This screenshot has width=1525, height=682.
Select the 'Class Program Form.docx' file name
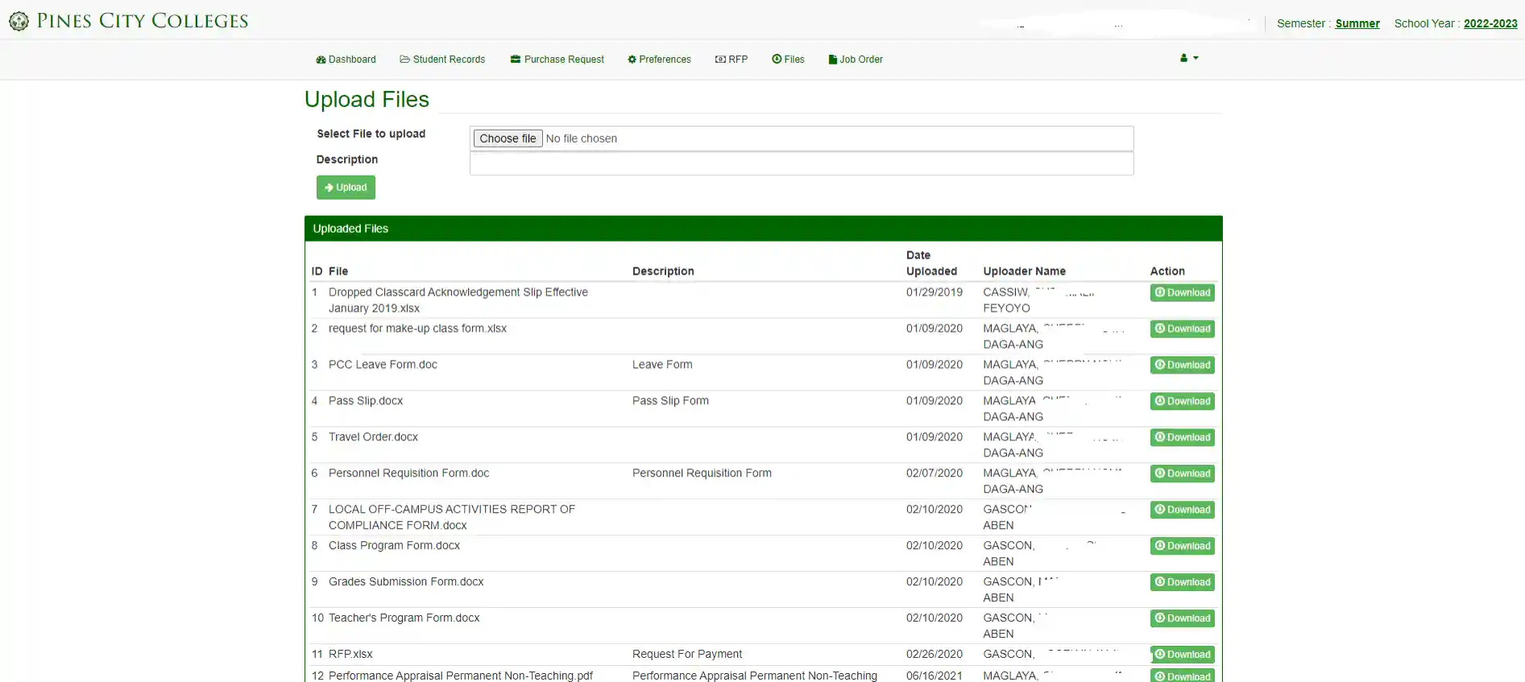pyautogui.click(x=394, y=546)
